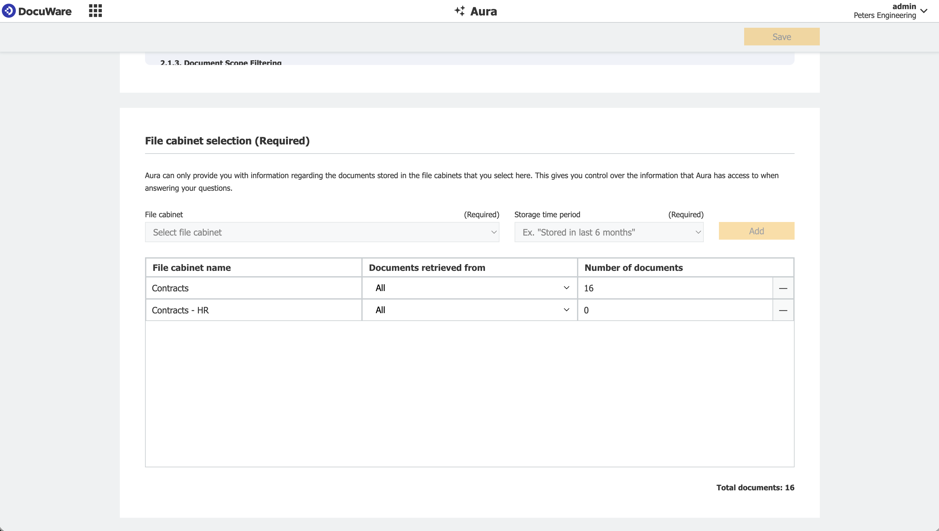Click the Contracts - HR cabinet name
The width and height of the screenshot is (939, 531).
click(x=180, y=310)
